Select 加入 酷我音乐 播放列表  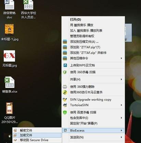86,31
